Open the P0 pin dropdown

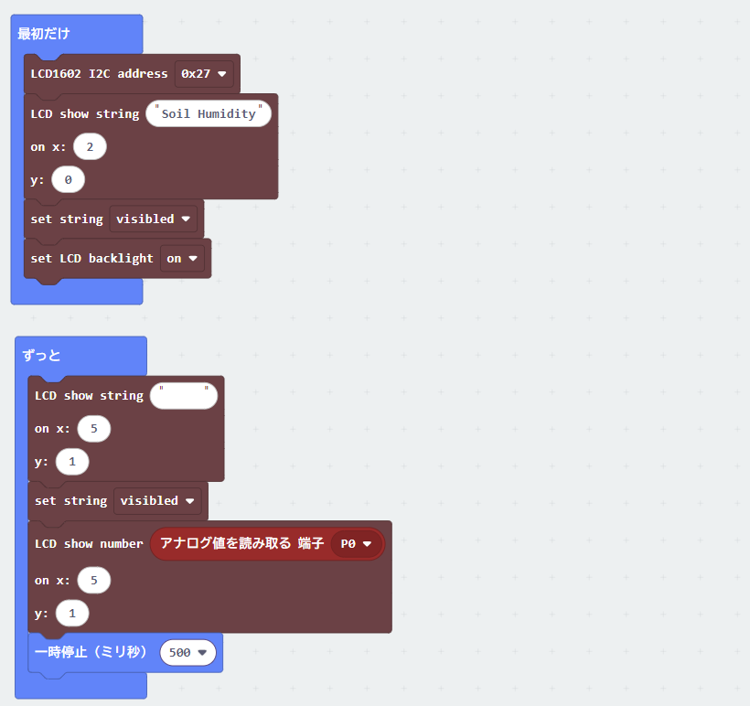(x=356, y=544)
